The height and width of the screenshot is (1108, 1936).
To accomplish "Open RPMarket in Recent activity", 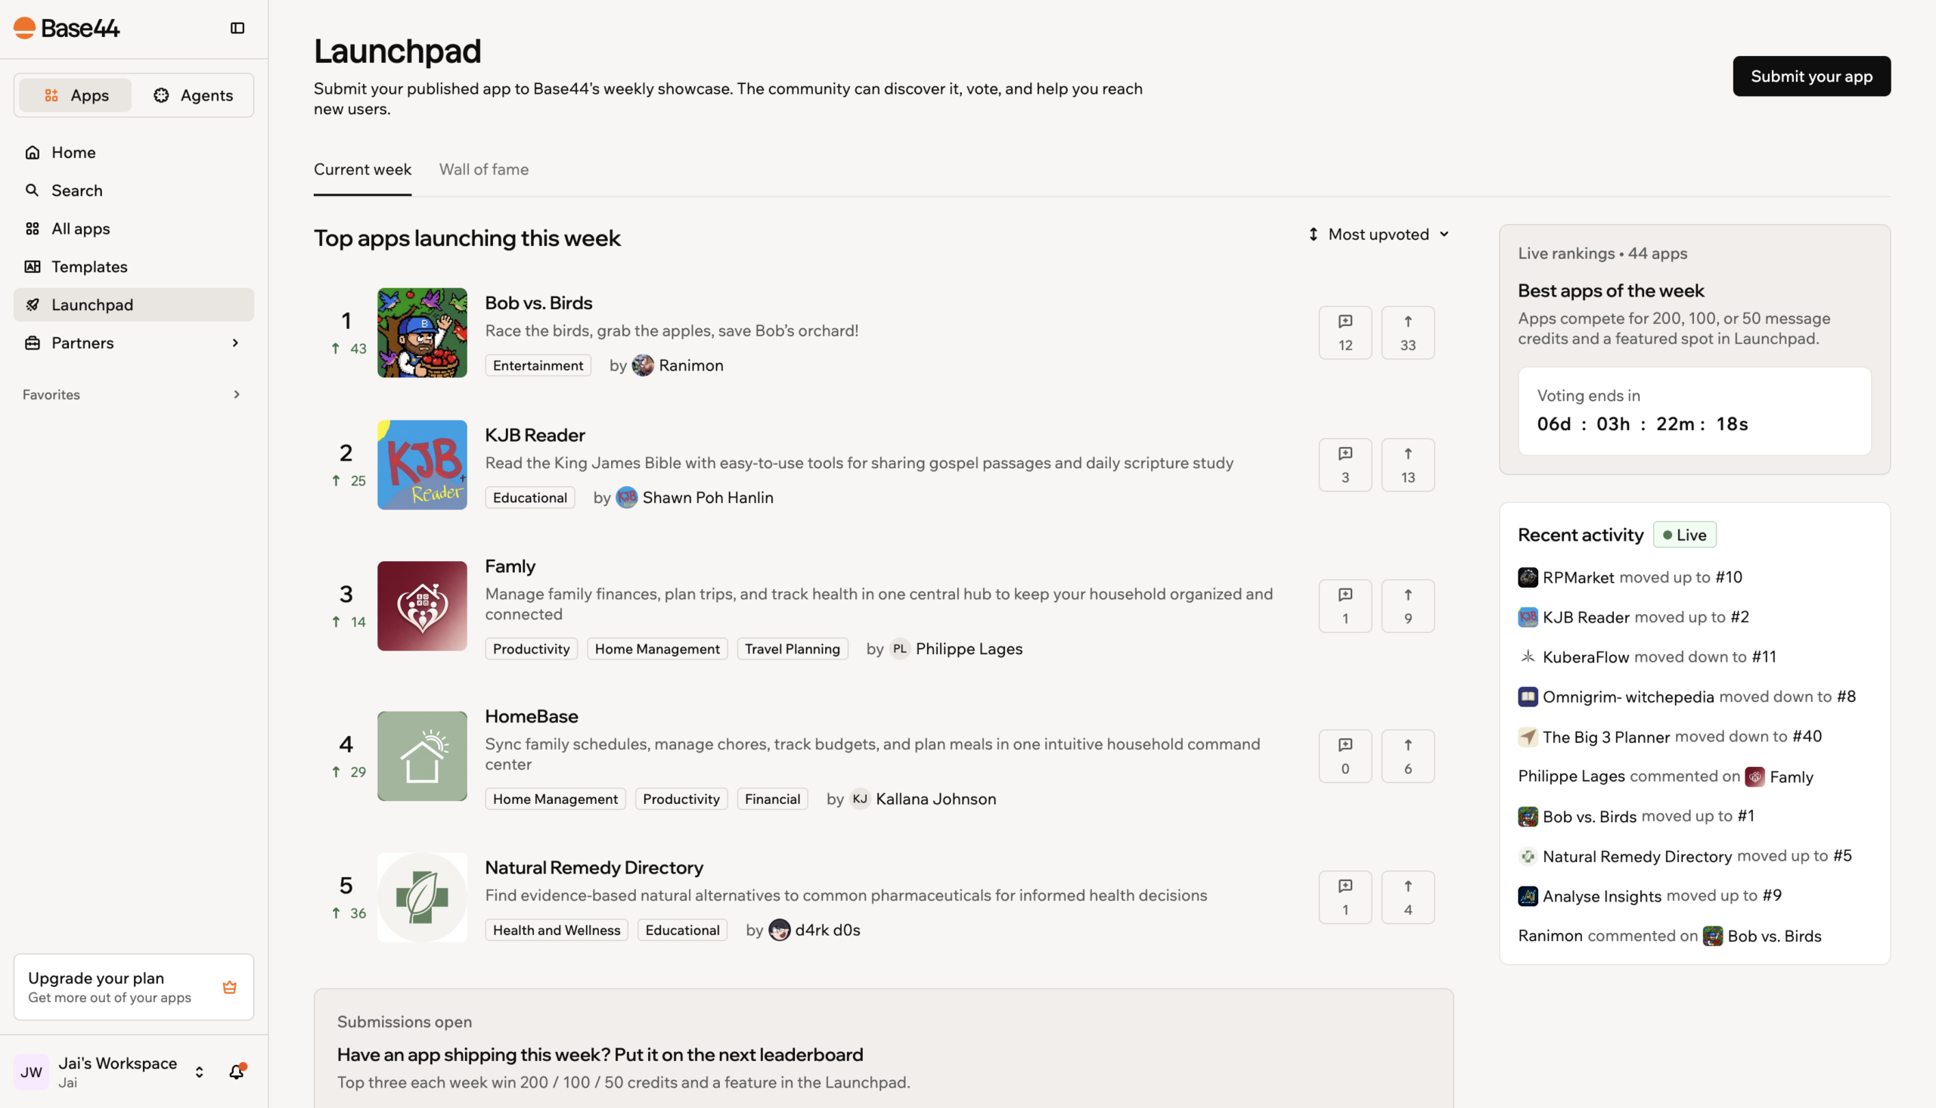I will pyautogui.click(x=1578, y=578).
